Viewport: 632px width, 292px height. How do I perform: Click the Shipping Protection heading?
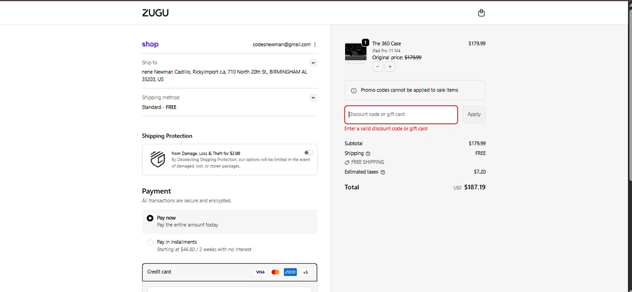[x=167, y=136]
